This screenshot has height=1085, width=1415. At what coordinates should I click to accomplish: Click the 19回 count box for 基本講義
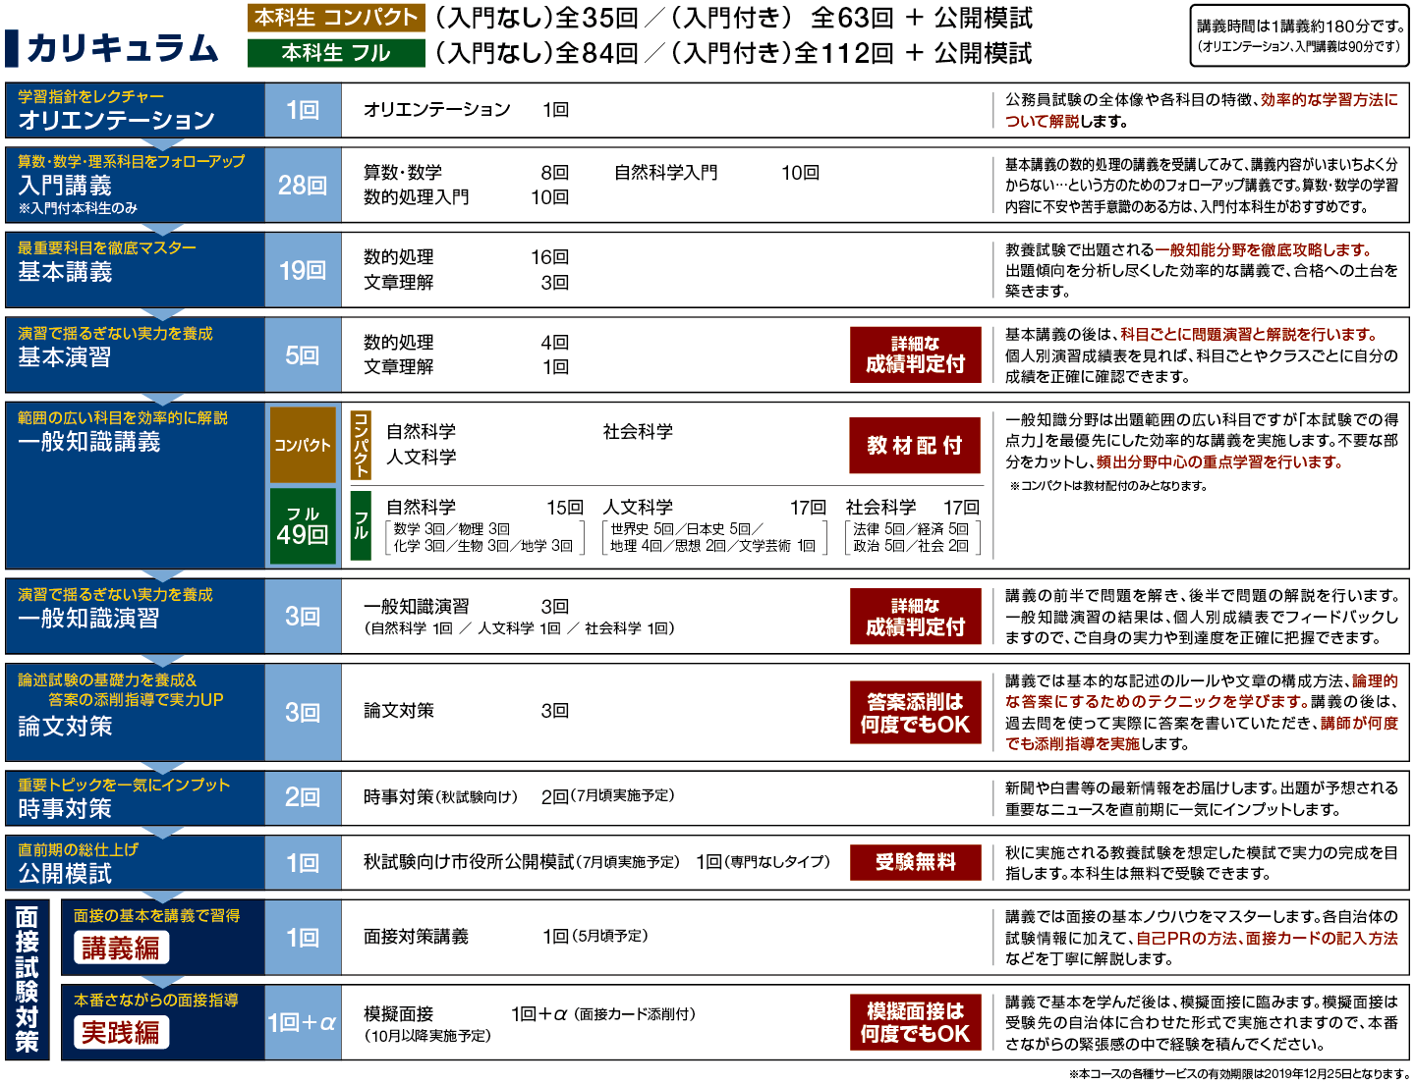pyautogui.click(x=303, y=270)
